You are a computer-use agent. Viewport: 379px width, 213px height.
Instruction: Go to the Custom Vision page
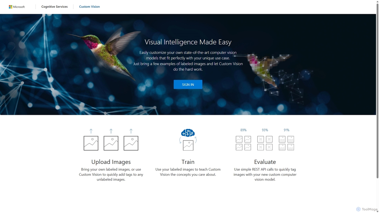click(x=89, y=7)
